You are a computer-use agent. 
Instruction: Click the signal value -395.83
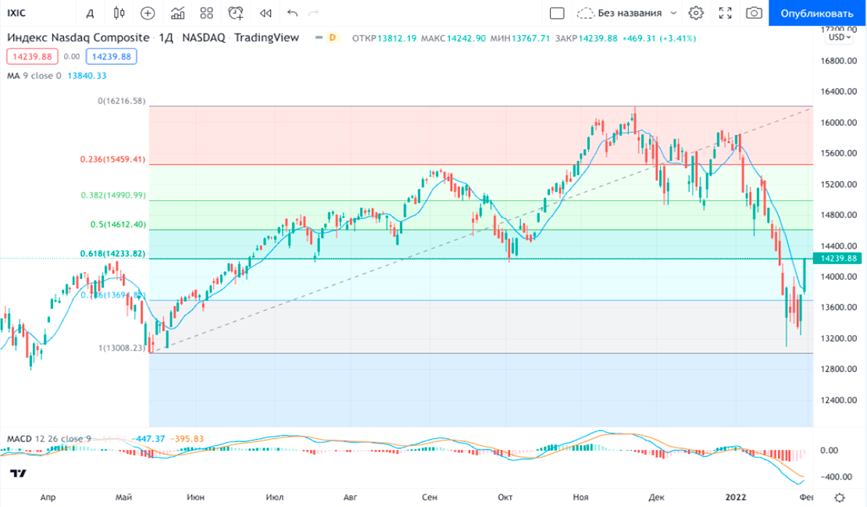(x=187, y=439)
